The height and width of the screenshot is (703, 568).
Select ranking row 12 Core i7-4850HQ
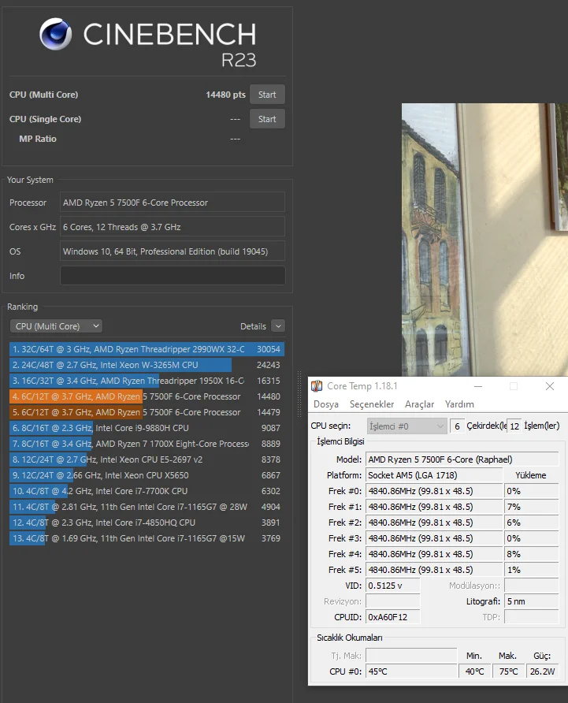point(147,523)
